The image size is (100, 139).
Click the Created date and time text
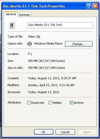(52, 78)
